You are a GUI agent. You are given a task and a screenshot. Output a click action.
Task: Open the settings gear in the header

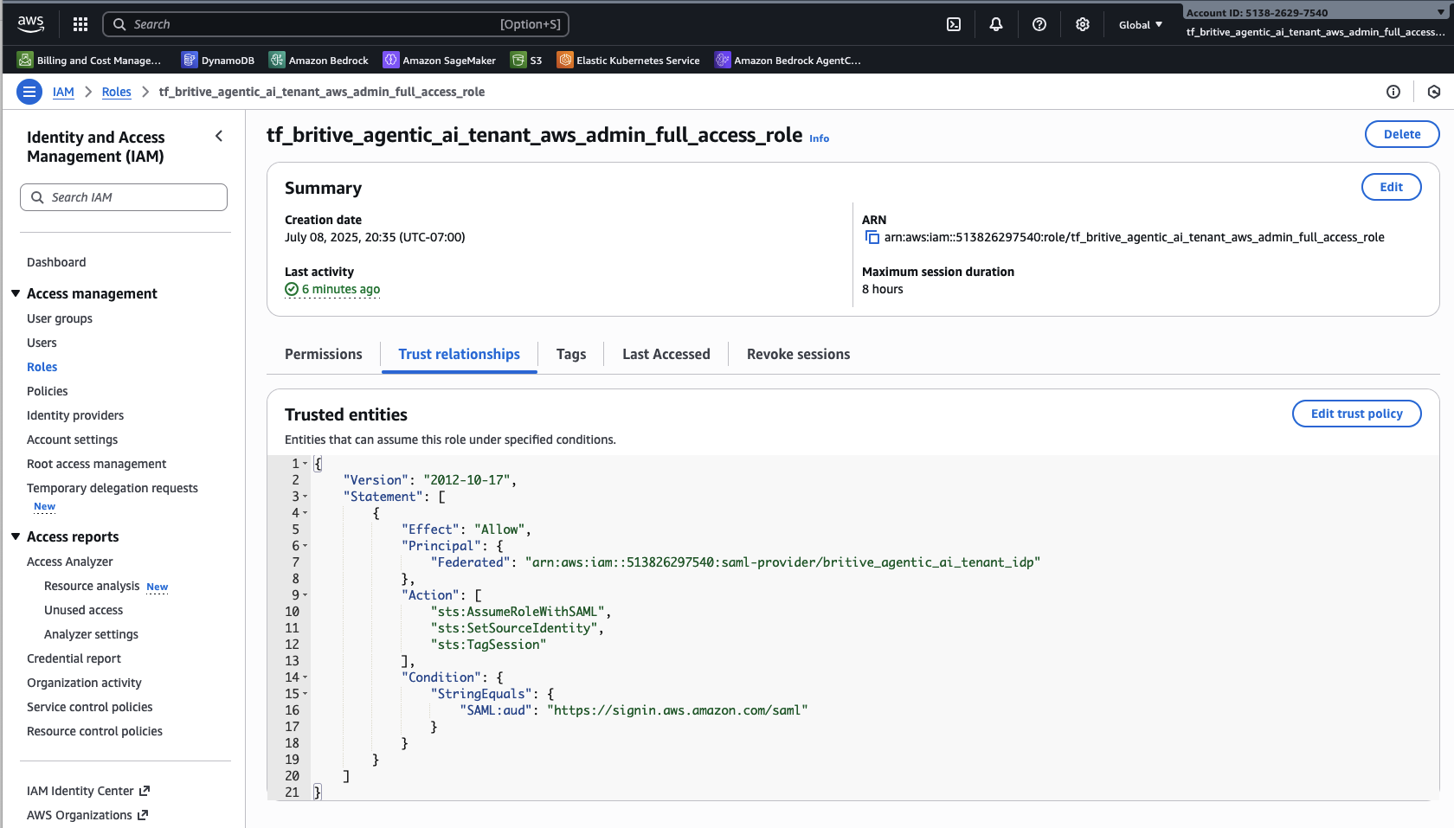1083,24
